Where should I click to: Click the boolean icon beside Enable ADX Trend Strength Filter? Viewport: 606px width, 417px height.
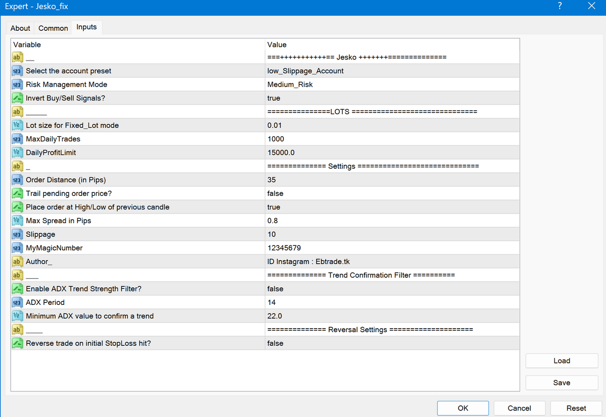tap(17, 289)
